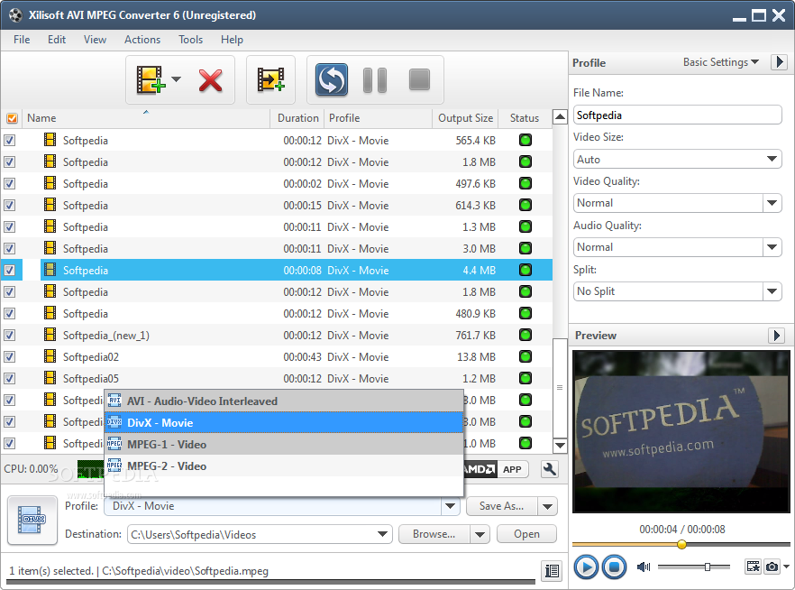The height and width of the screenshot is (590, 795).
Task: Click the preview seek slider handle
Action: pos(681,544)
